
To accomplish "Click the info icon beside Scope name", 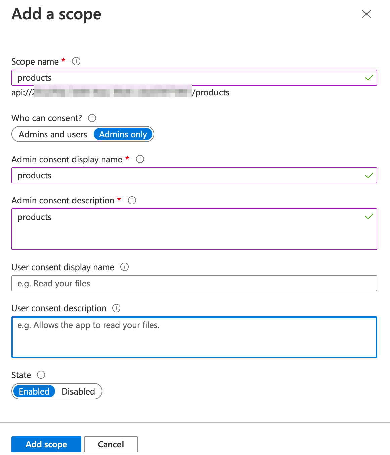I will click(x=76, y=61).
